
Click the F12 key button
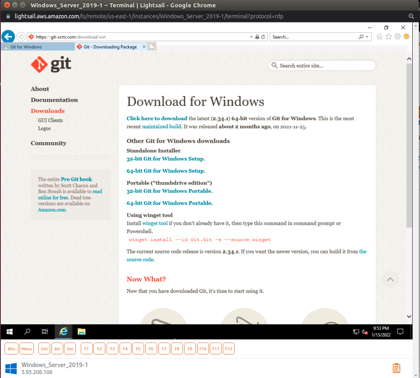(229, 349)
